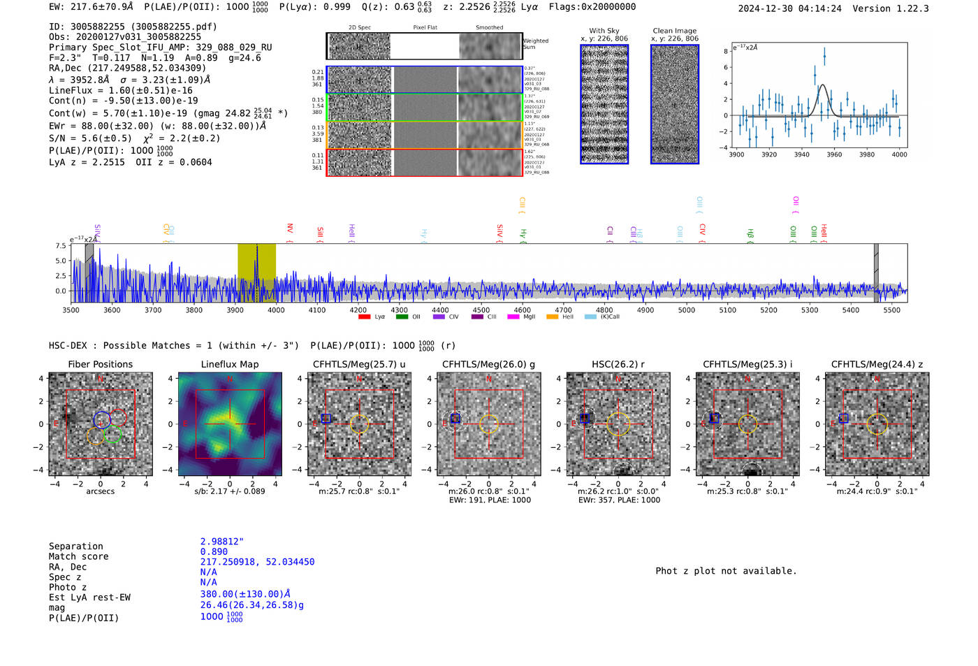The image size is (978, 666).
Task: Click the s/b: 2.17 +/- 0.089 caption
Action: click(x=230, y=491)
